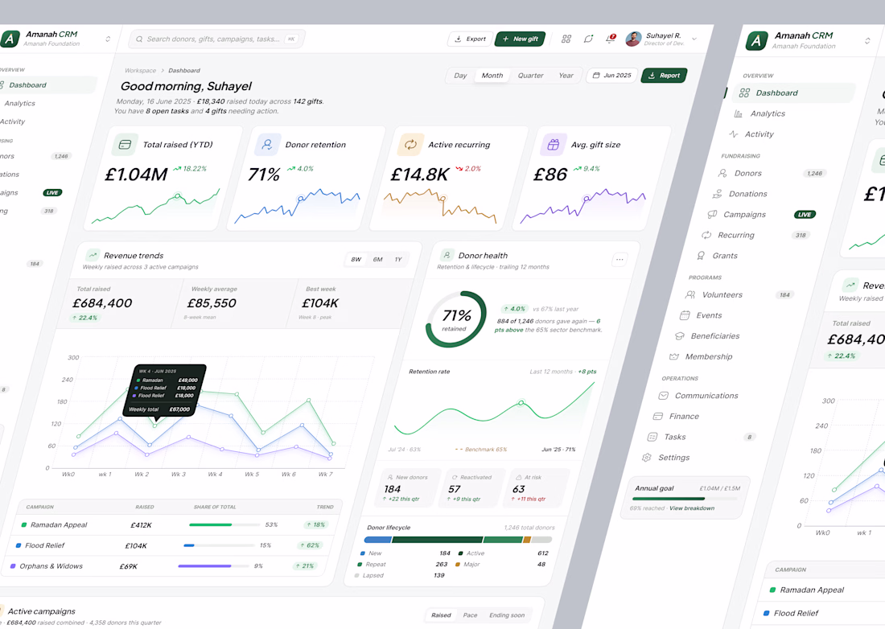Select the Raised tab in Active campaigns
The height and width of the screenshot is (629, 885).
(442, 615)
